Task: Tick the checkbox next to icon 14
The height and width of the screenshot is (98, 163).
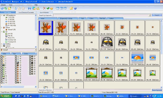Action: pyautogui.click(x=16, y=56)
